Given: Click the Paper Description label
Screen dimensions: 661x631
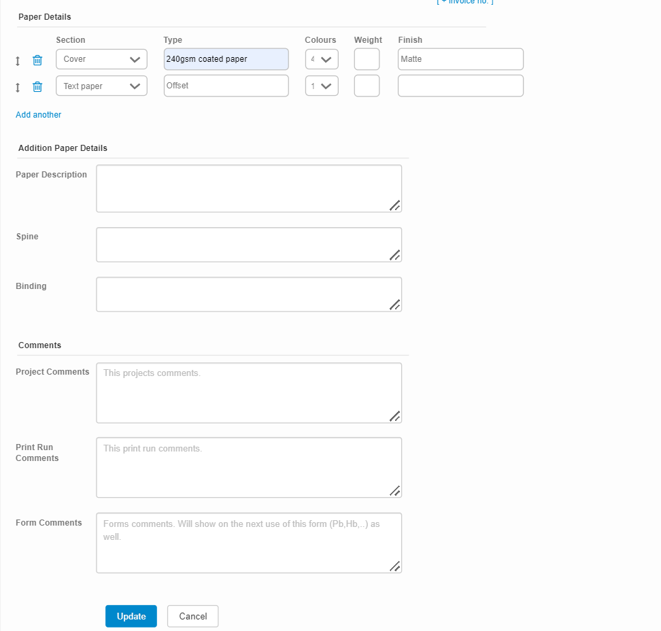Looking at the screenshot, I should (52, 175).
